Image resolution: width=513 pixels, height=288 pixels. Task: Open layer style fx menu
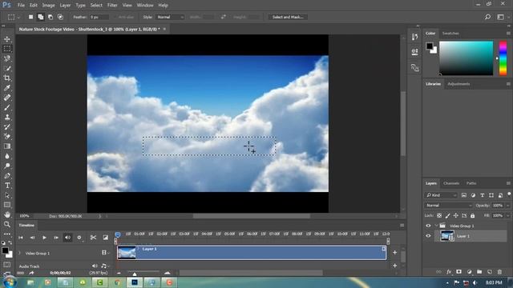coord(449,272)
